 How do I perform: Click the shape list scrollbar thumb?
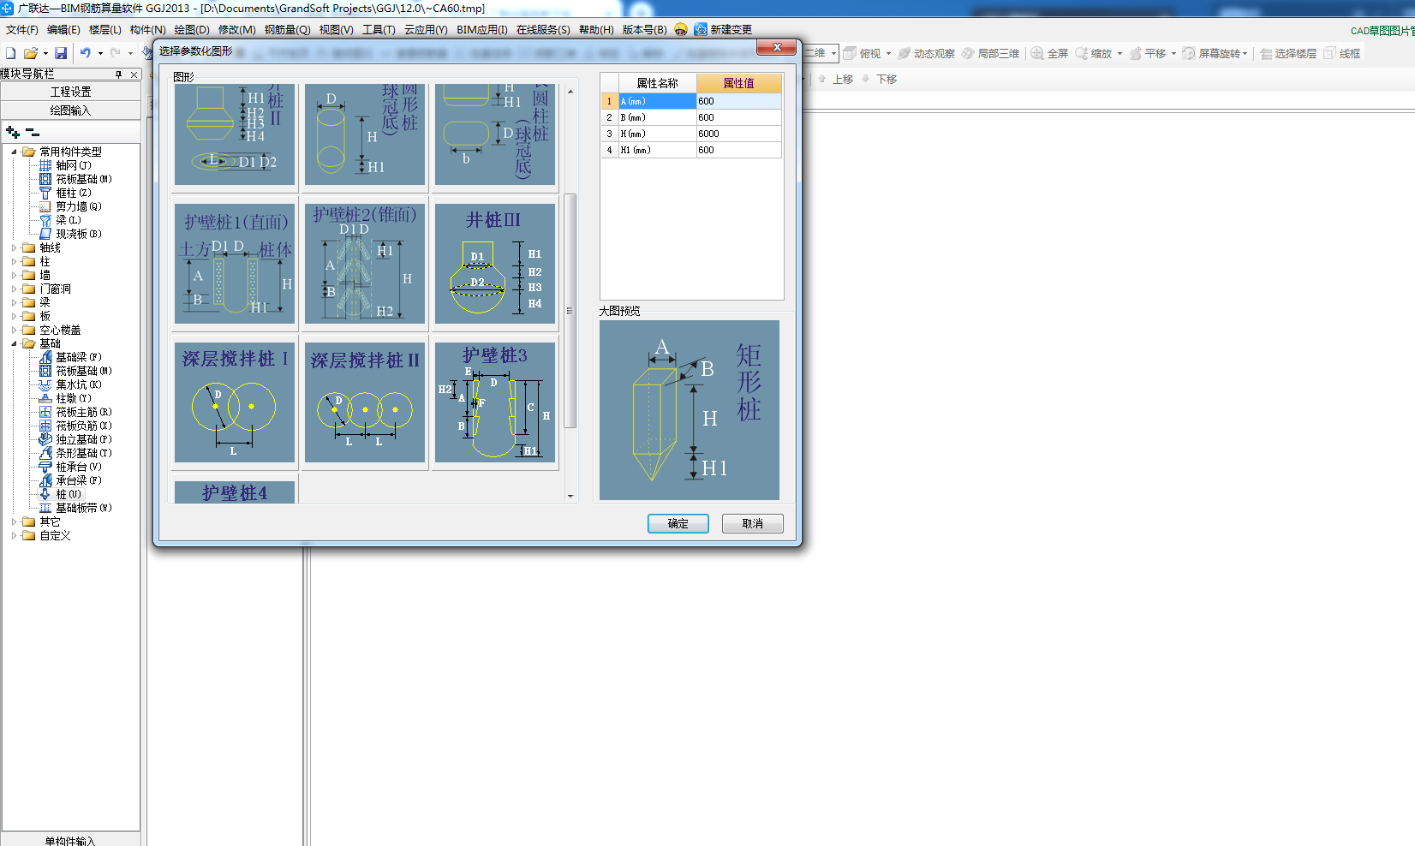pyautogui.click(x=570, y=311)
